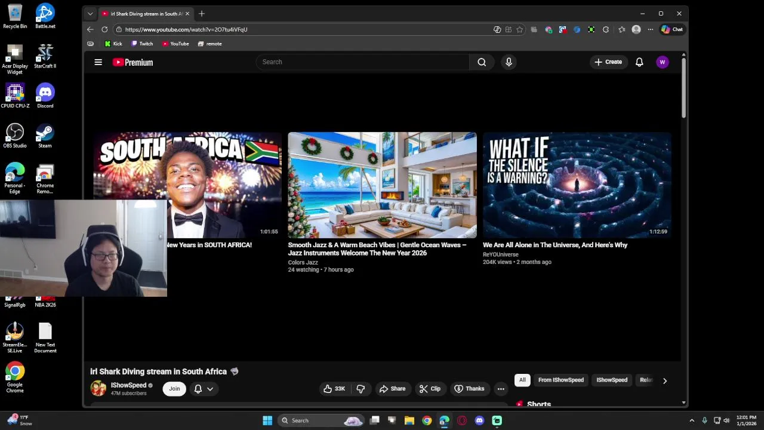Open the YouTube guide hamburger menu

point(98,62)
